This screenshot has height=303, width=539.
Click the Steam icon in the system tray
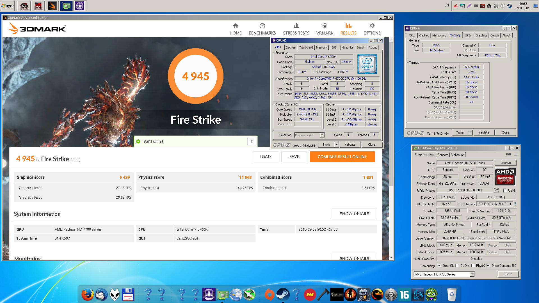[510, 6]
